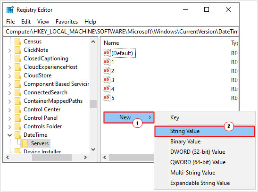Click the registry path address bar
Image resolution: width=258 pixels, height=192 pixels.
point(121,32)
